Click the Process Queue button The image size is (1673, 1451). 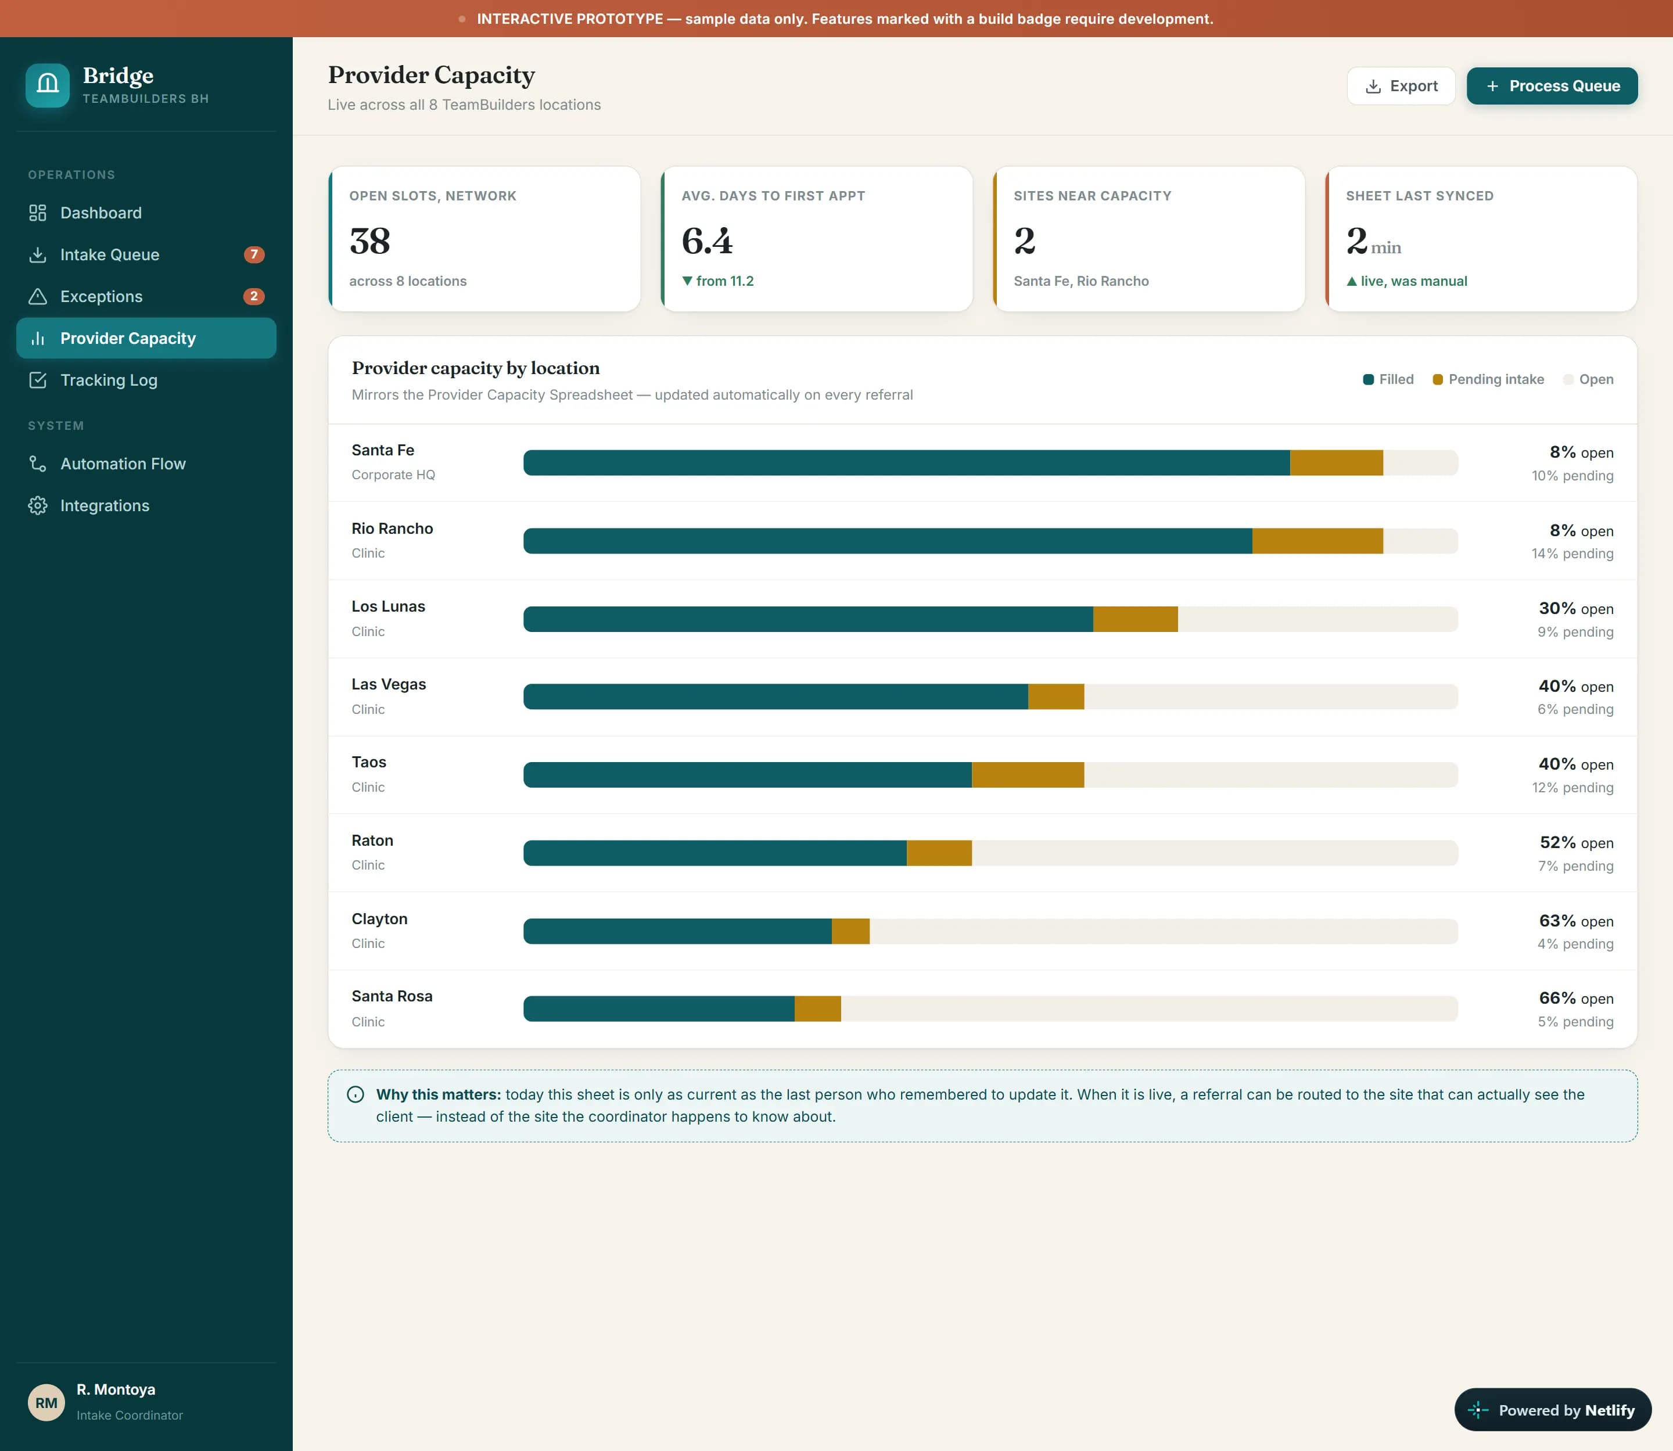tap(1552, 86)
